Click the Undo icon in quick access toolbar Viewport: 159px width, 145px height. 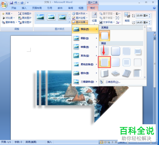(x=16, y=3)
